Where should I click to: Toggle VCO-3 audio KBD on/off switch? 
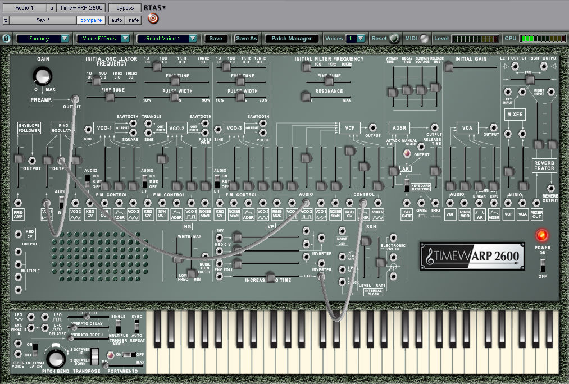click(217, 181)
